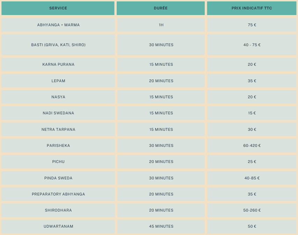Image resolution: width=298 pixels, height=235 pixels.
Task: Click the SHIRODHARA service name
Action: [x=58, y=210]
